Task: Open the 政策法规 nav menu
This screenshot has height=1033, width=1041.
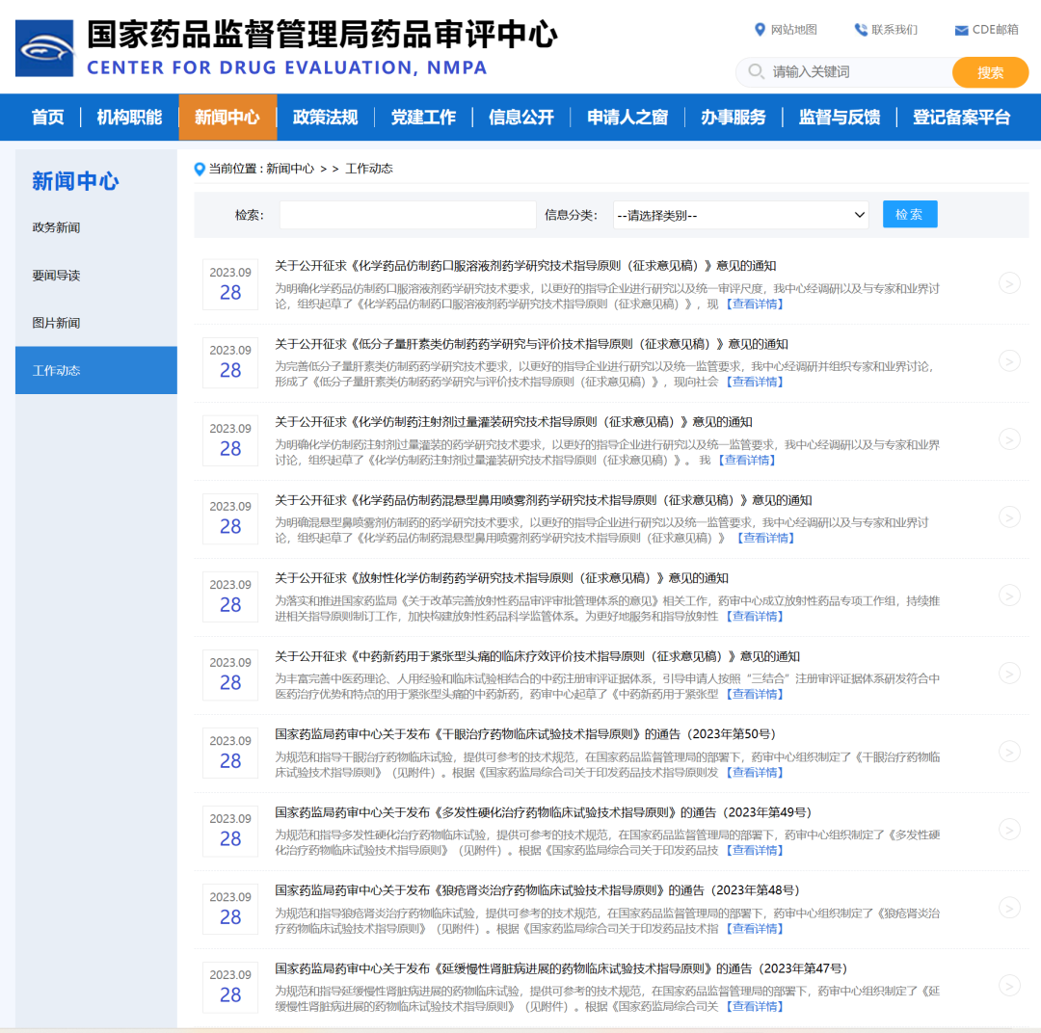Action: [326, 118]
